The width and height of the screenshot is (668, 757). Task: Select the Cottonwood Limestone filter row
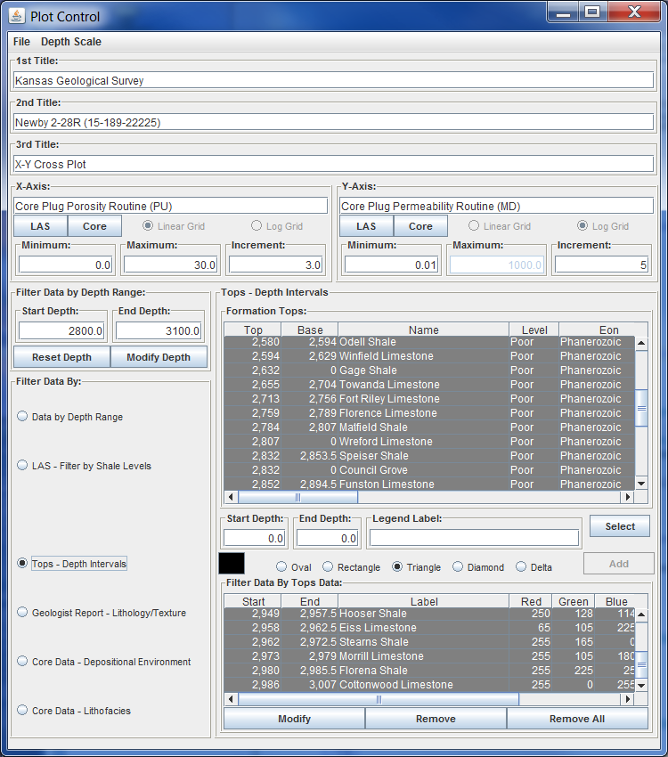click(x=429, y=685)
